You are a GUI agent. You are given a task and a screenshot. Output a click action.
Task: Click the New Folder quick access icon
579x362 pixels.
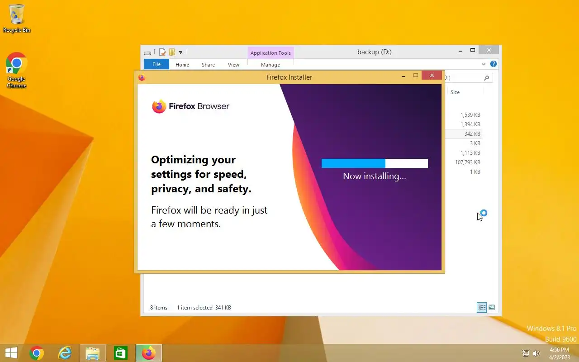click(x=172, y=52)
